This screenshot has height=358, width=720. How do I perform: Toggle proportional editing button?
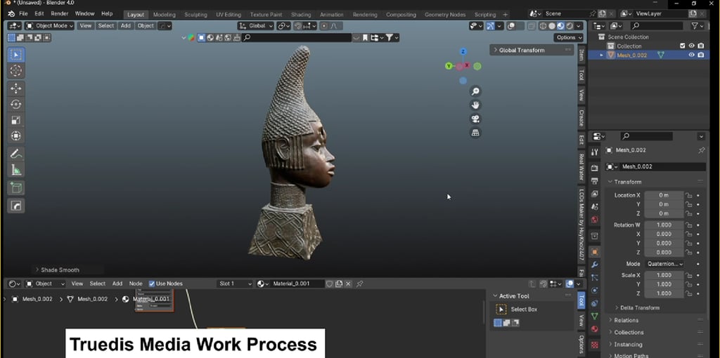pyautogui.click(x=325, y=26)
